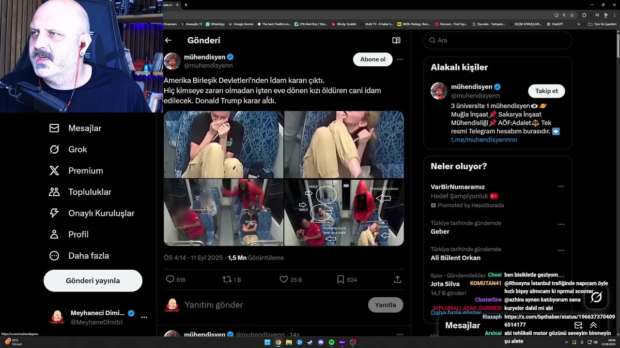Open top-left post image thumbnail

(x=224, y=145)
